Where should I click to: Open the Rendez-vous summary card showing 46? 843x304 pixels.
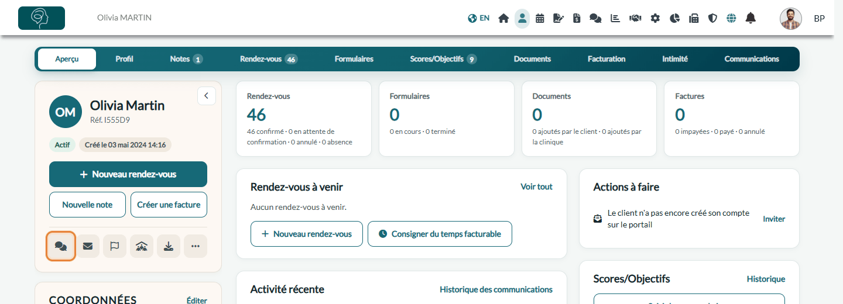304,119
